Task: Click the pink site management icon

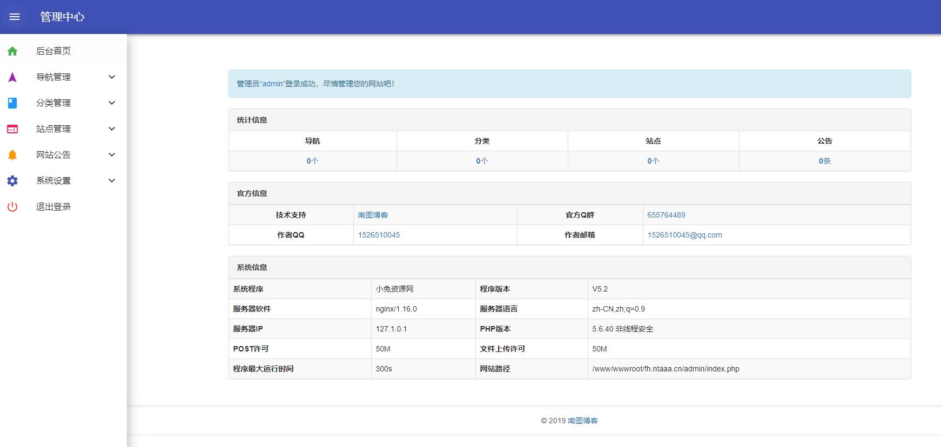Action: point(12,129)
